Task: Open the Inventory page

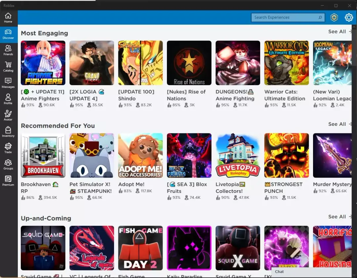Action: [8, 132]
